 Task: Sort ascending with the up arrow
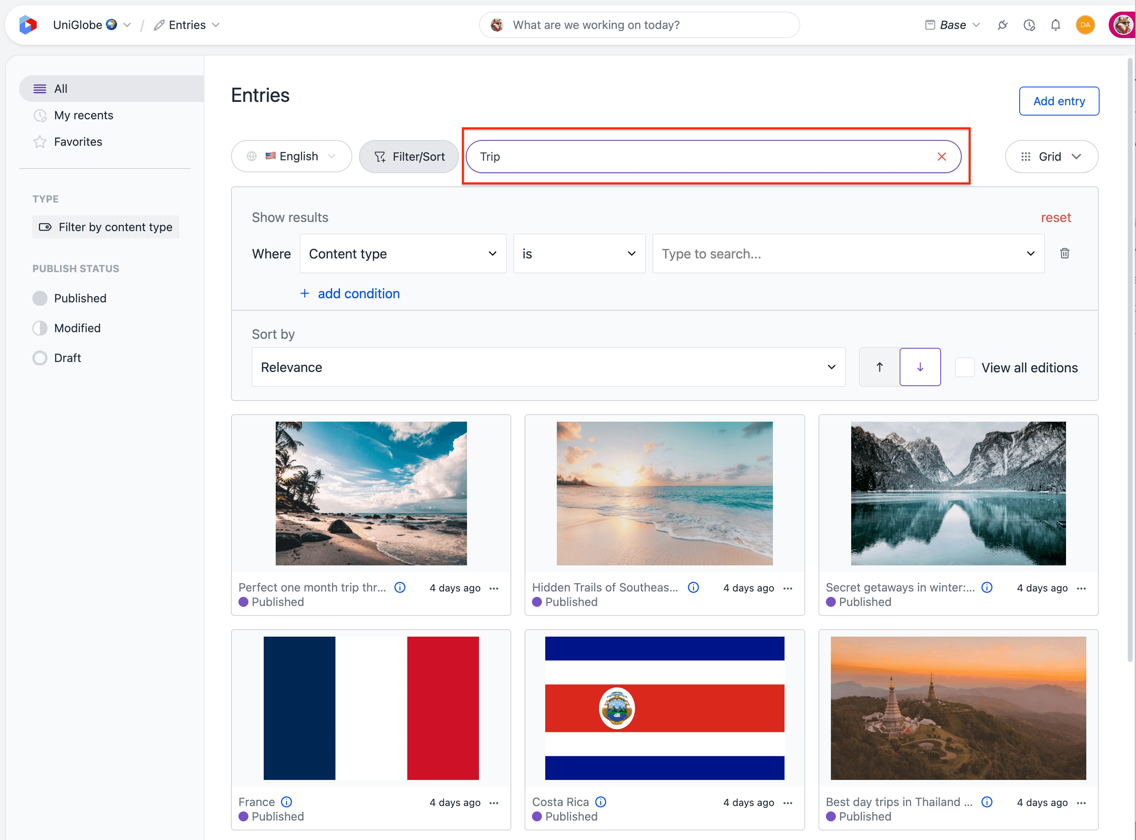879,367
